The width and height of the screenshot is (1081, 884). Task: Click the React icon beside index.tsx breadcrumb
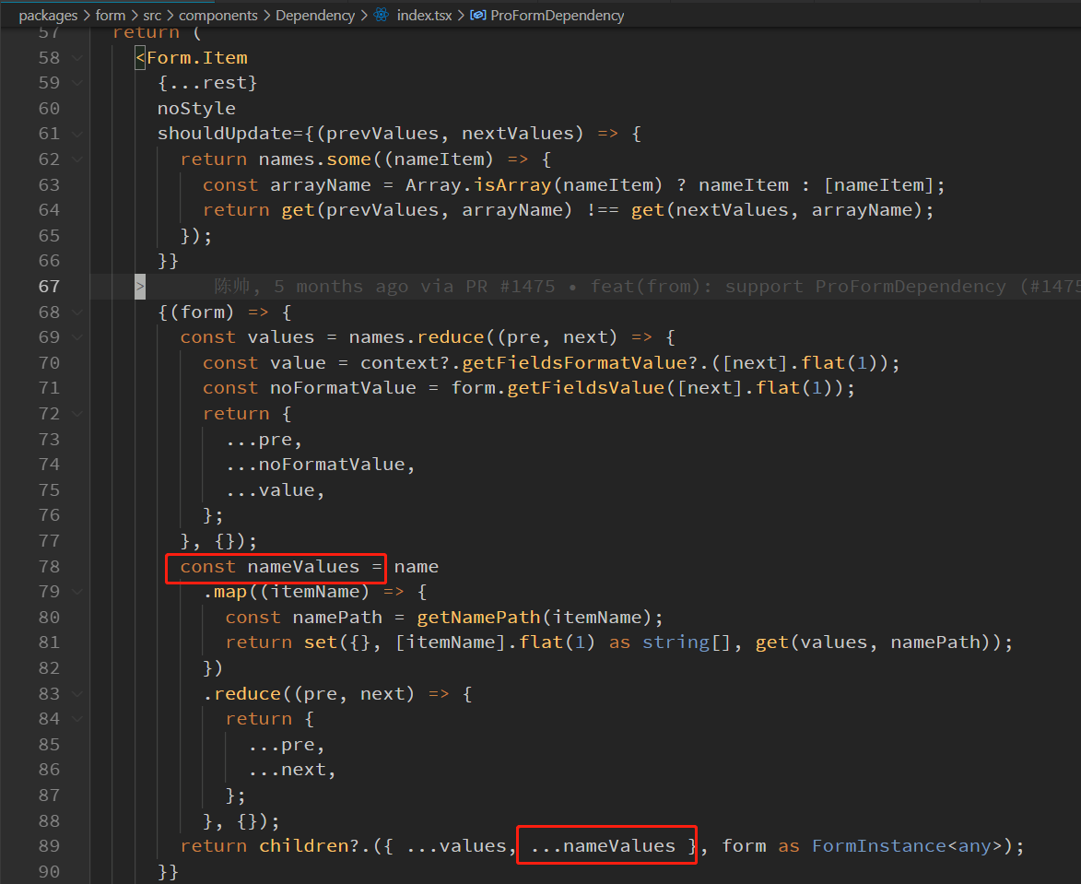[x=381, y=15]
